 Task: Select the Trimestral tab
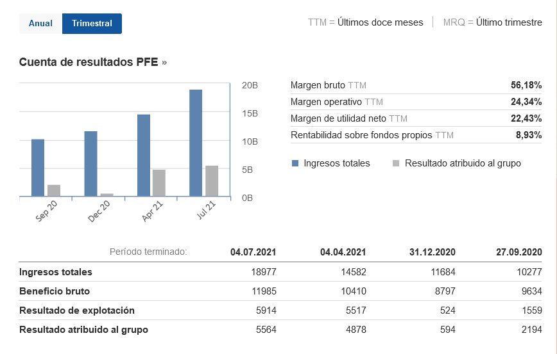pyautogui.click(x=92, y=24)
